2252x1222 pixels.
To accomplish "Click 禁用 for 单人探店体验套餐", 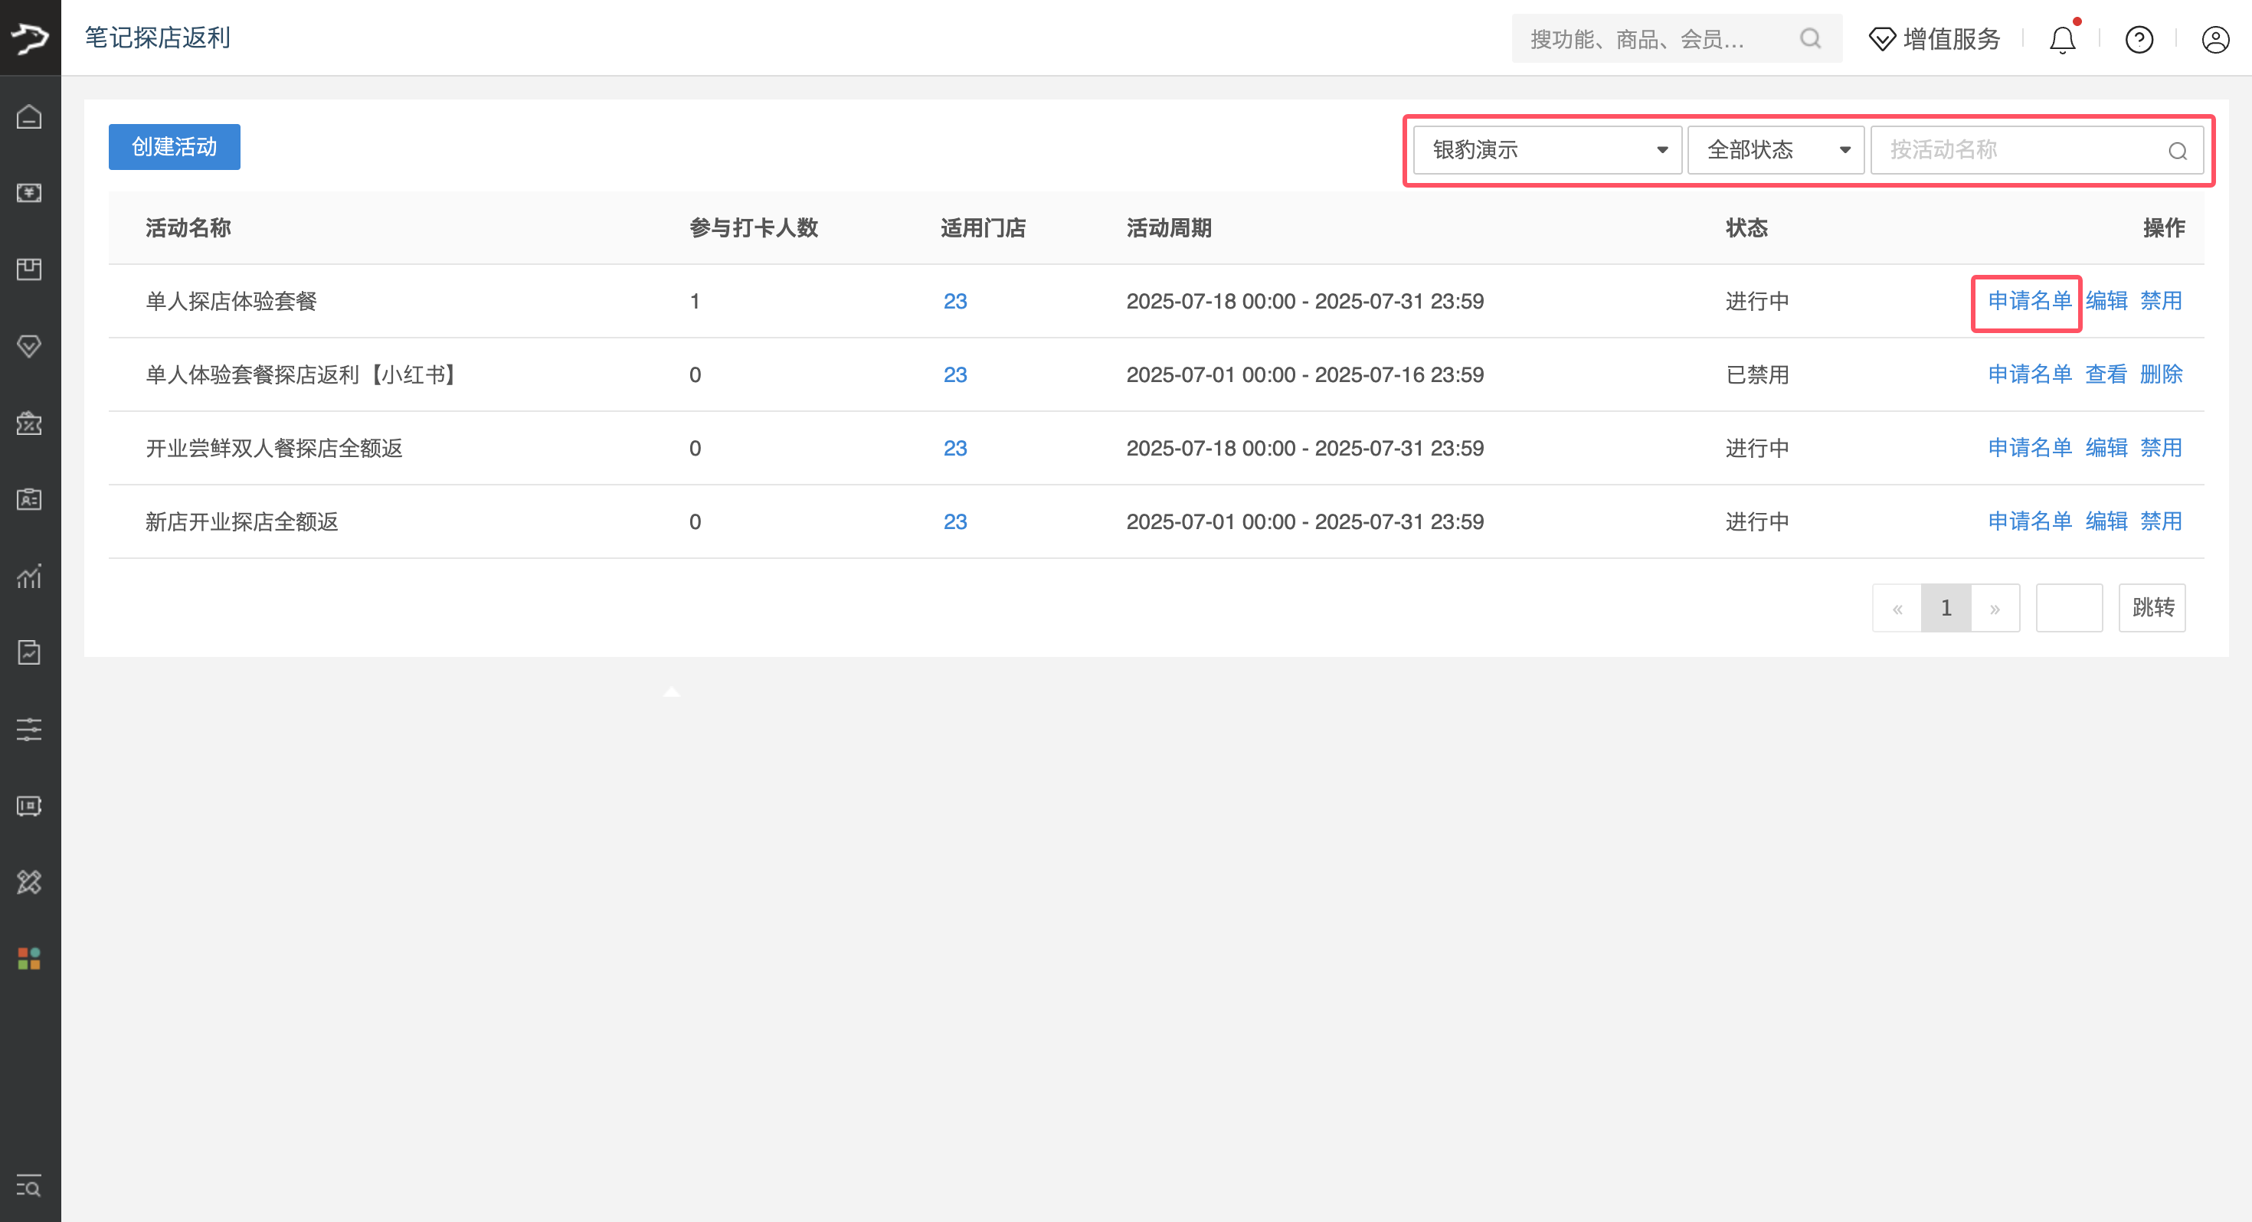I will (x=2161, y=301).
